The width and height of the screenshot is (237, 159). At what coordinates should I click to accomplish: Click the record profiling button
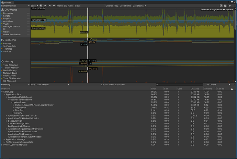pyautogui.click(x=41, y=6)
